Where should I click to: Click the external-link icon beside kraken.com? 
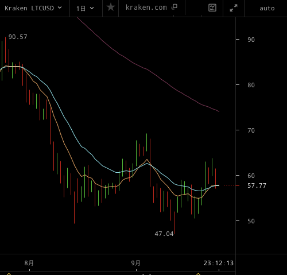[x=174, y=7]
